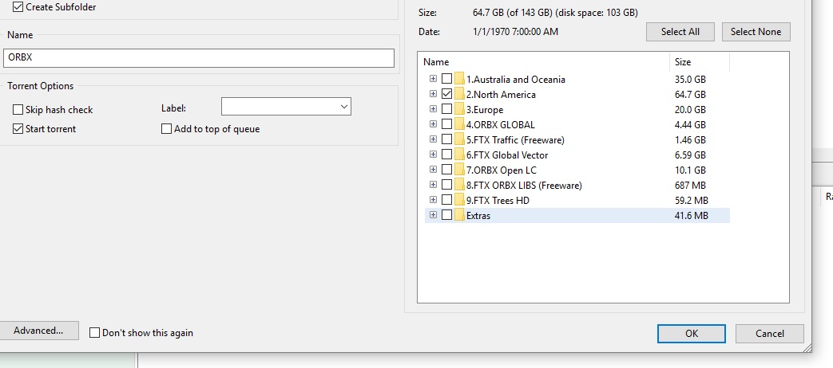Check the 6.FTX Global Vector checkbox
The image size is (833, 368).
pos(446,154)
